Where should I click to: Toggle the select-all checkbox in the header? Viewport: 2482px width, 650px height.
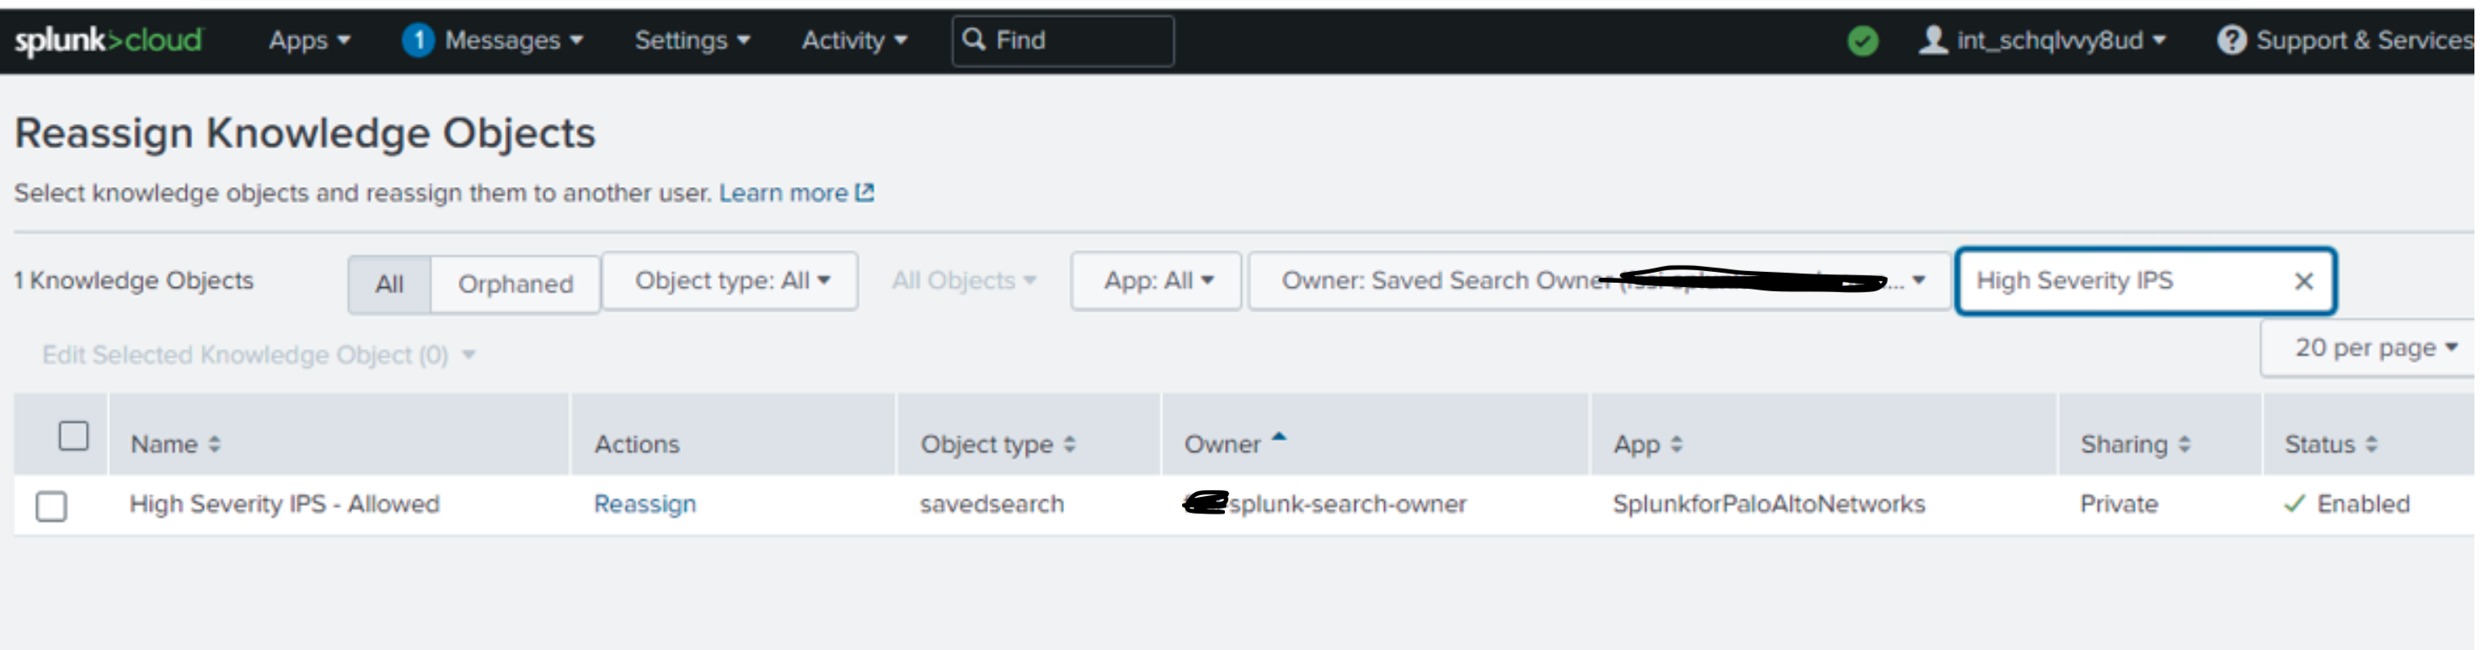(x=73, y=436)
